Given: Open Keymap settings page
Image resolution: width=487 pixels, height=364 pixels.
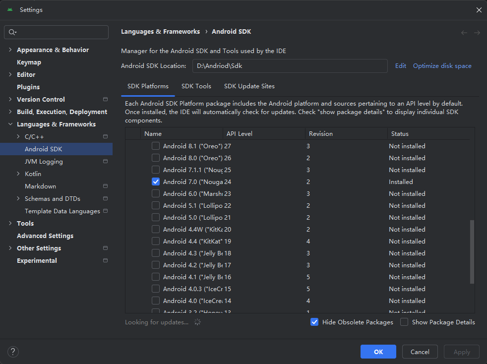Looking at the screenshot, I should 29,62.
